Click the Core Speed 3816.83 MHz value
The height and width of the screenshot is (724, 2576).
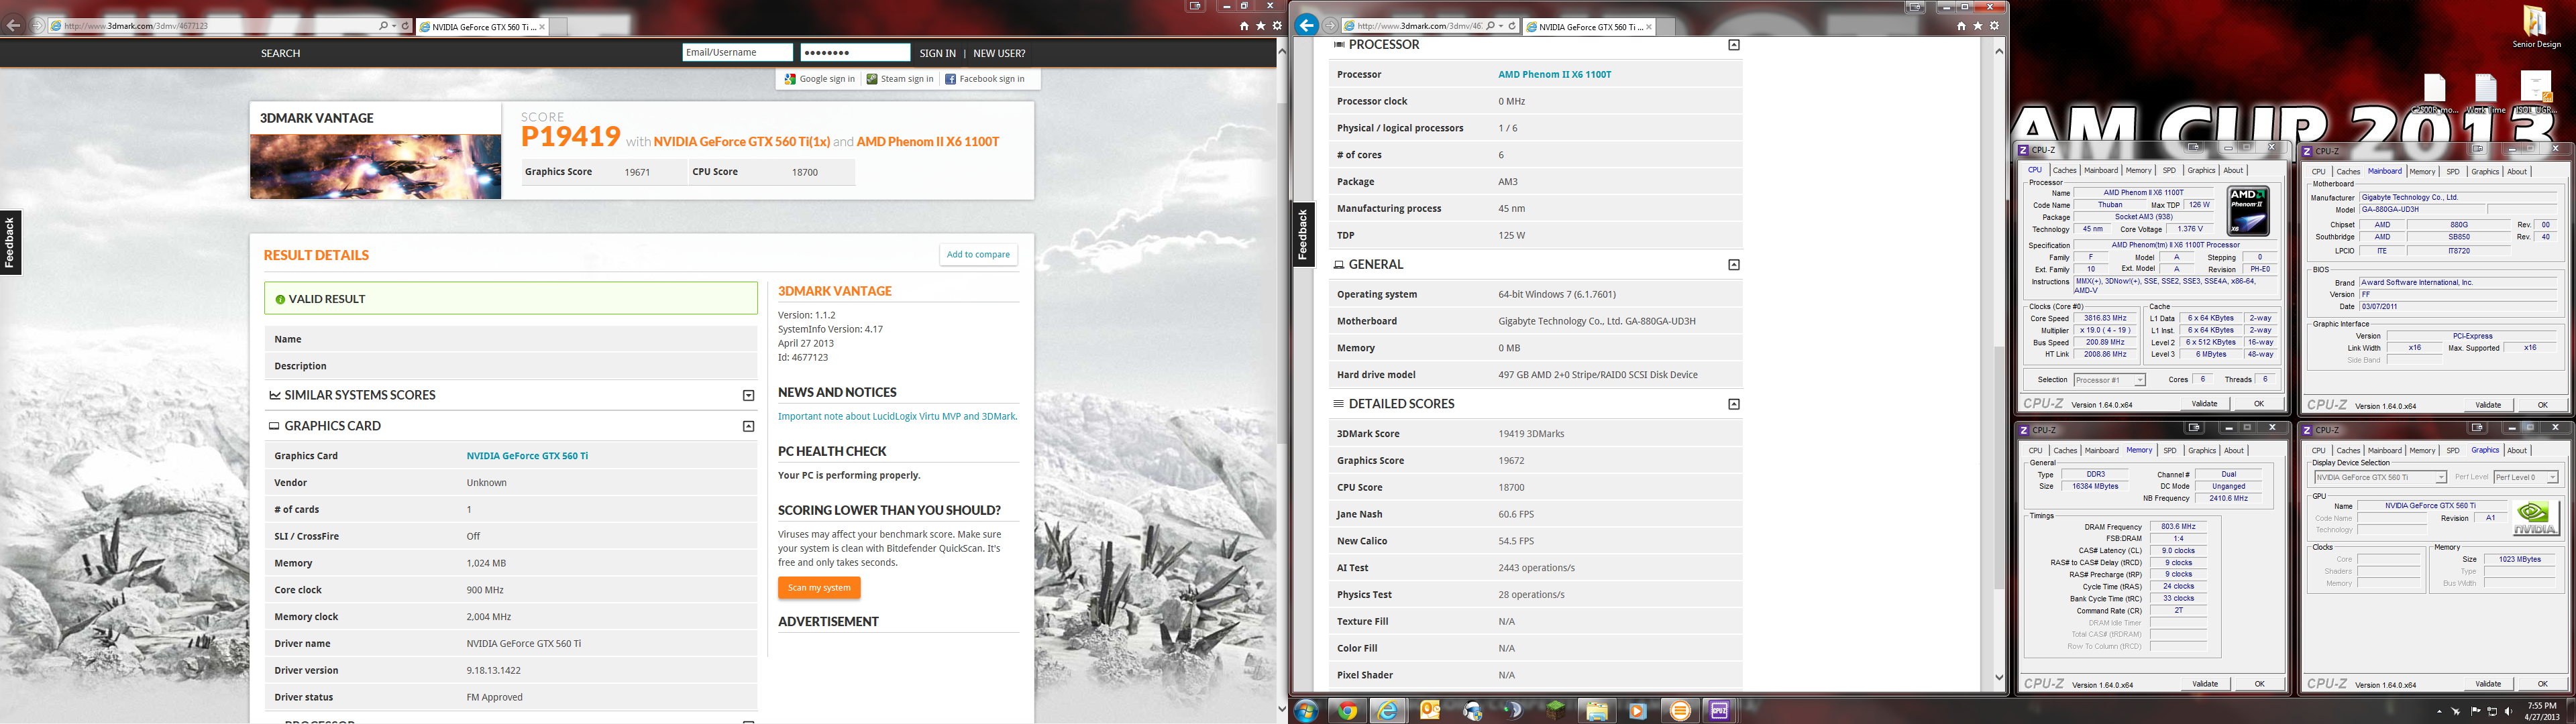(x=2104, y=318)
